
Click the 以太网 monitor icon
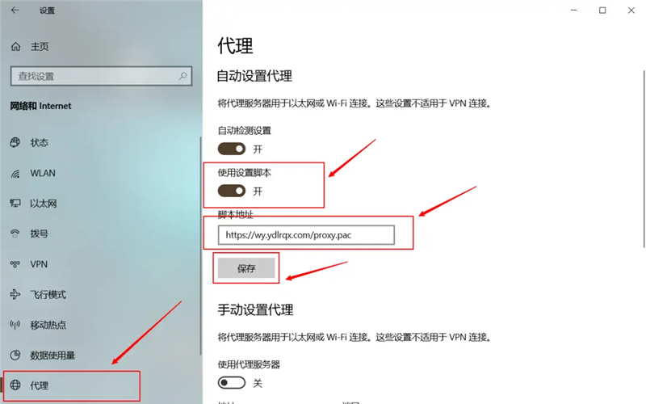15,204
